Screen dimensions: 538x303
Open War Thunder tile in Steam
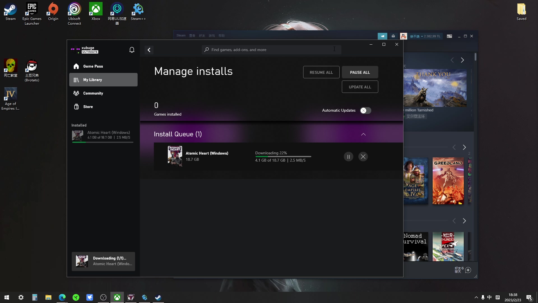click(448, 247)
